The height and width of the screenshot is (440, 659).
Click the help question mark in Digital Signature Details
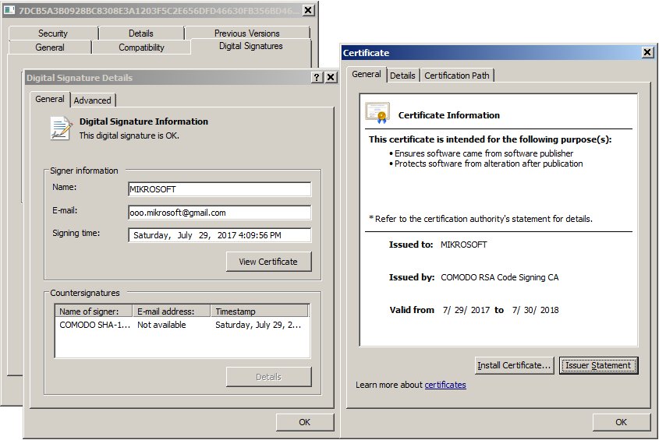(x=317, y=77)
